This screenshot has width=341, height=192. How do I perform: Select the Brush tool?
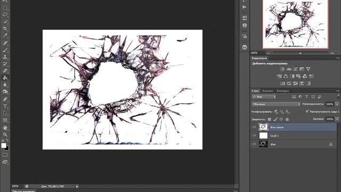pos(5,50)
